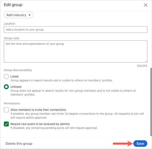
Task: Click inside the Group rules text area
Action: tap(76, 52)
